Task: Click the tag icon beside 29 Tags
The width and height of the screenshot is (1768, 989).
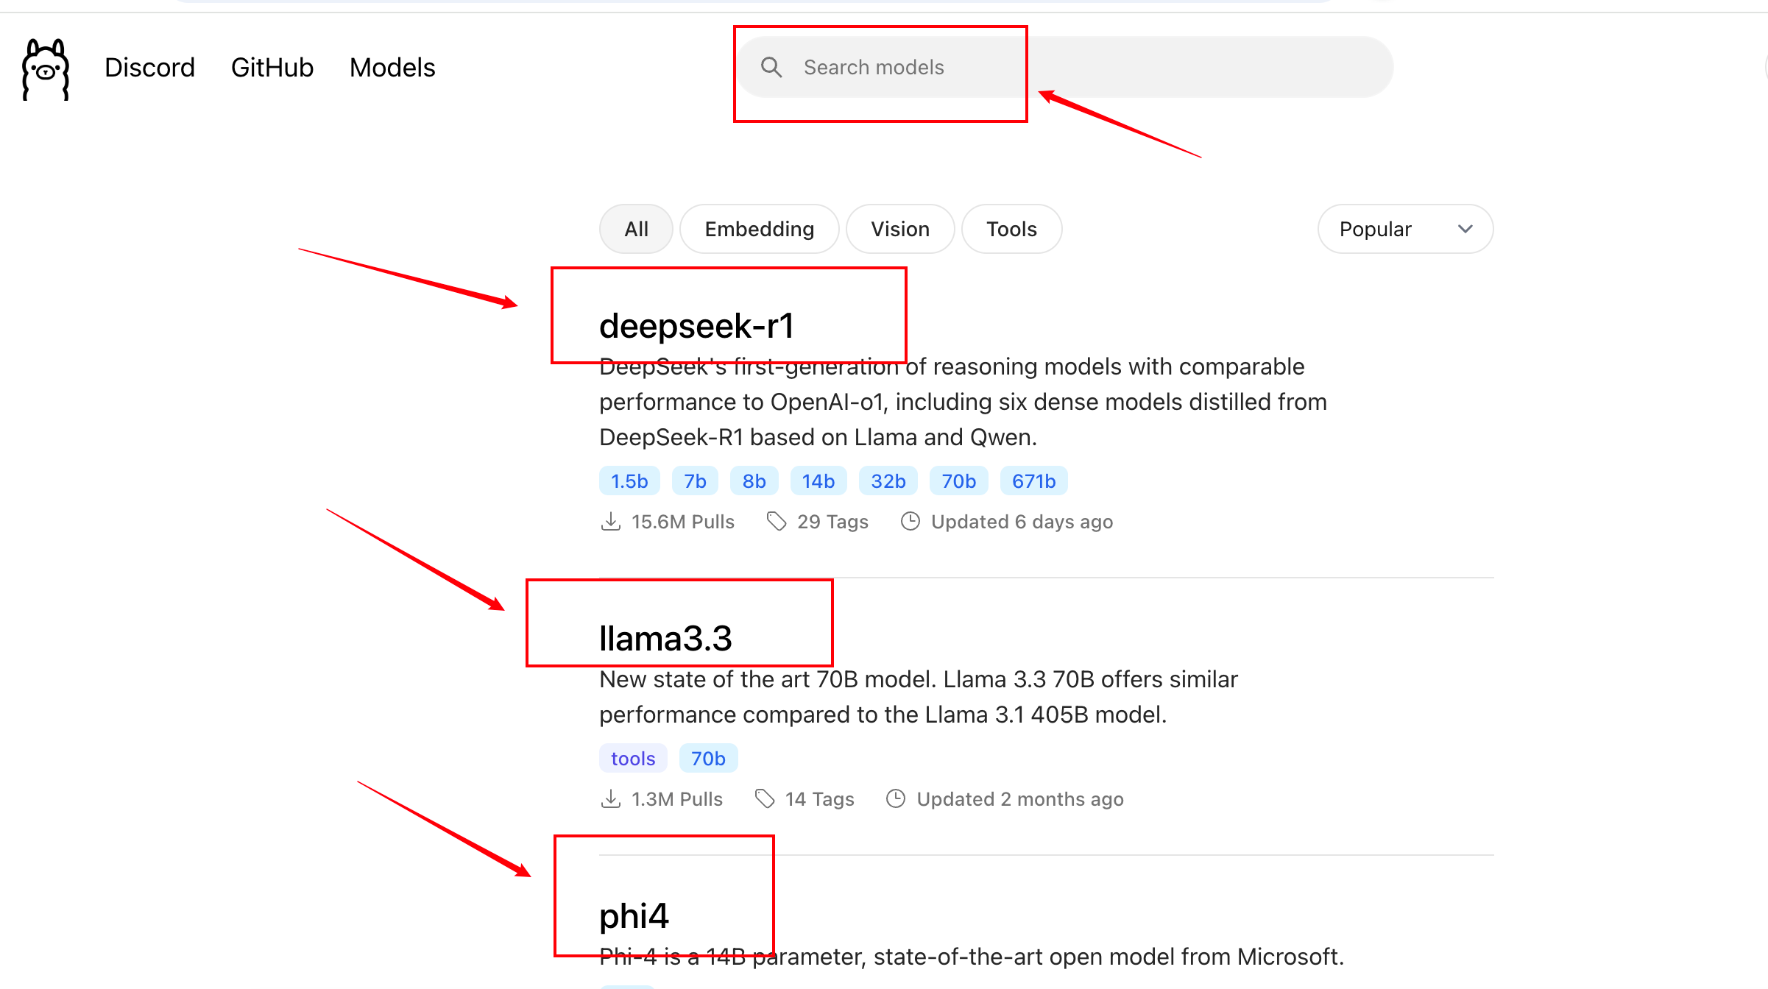Action: pyautogui.click(x=776, y=522)
